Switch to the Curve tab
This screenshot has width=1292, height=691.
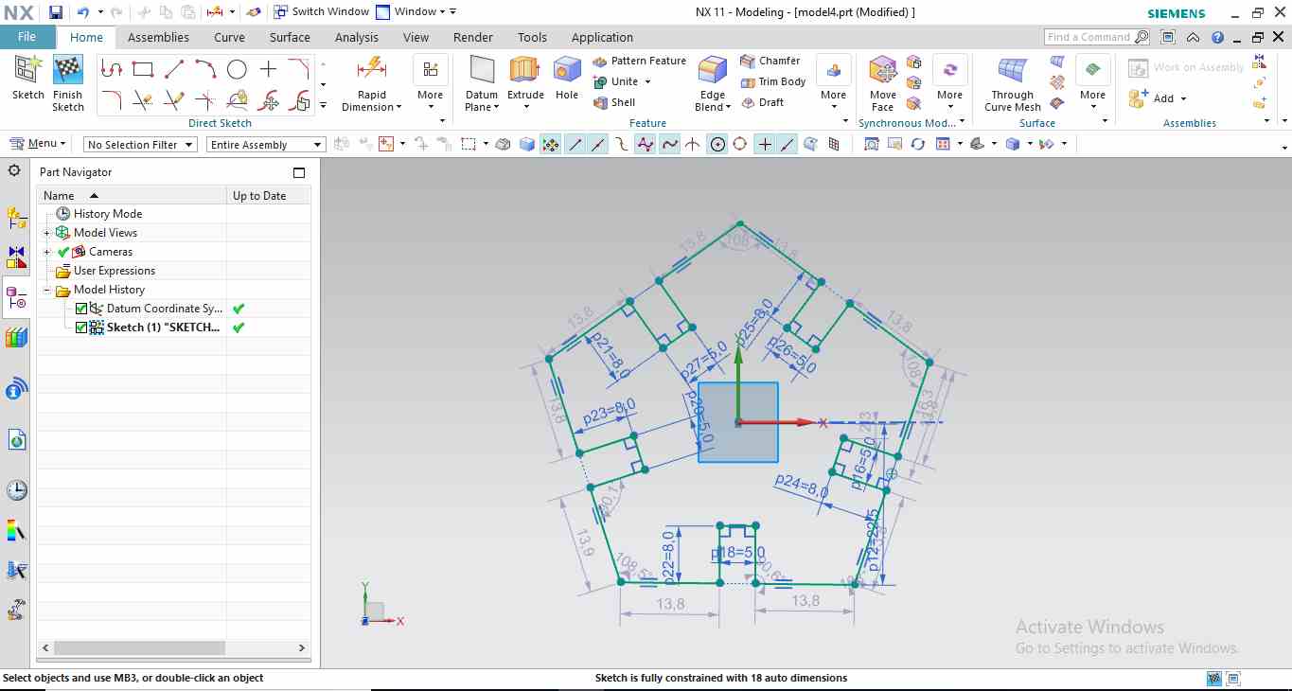pos(229,38)
